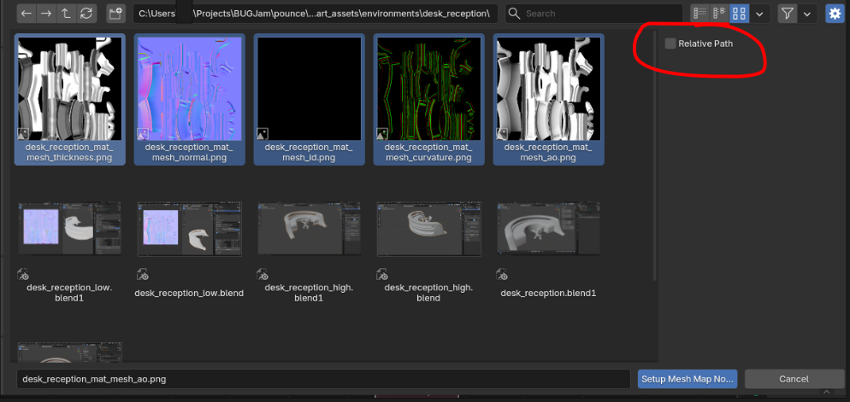Open the filter settings dropdown
Viewport: 850px width, 402px height.
click(807, 14)
